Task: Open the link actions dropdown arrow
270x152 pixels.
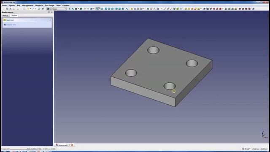Action: tap(144, 8)
